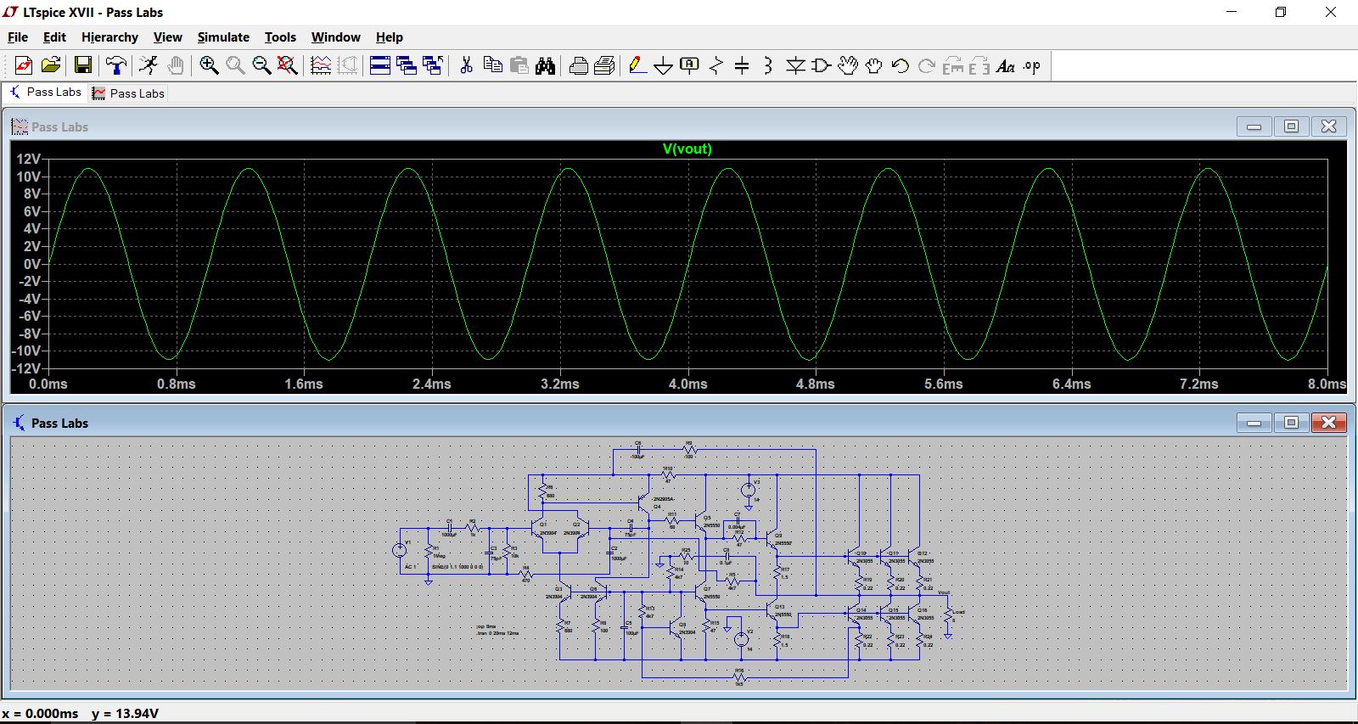The image size is (1358, 724).
Task: Select the Cut scissors tool
Action: coord(466,65)
